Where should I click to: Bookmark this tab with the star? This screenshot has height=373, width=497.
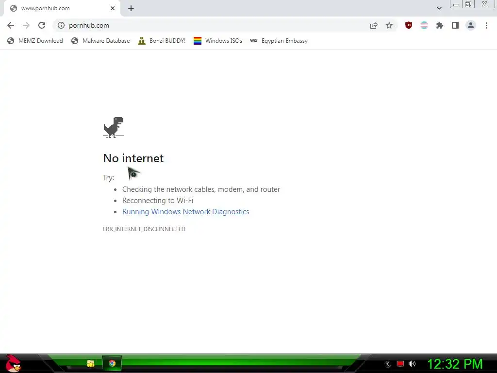389,25
